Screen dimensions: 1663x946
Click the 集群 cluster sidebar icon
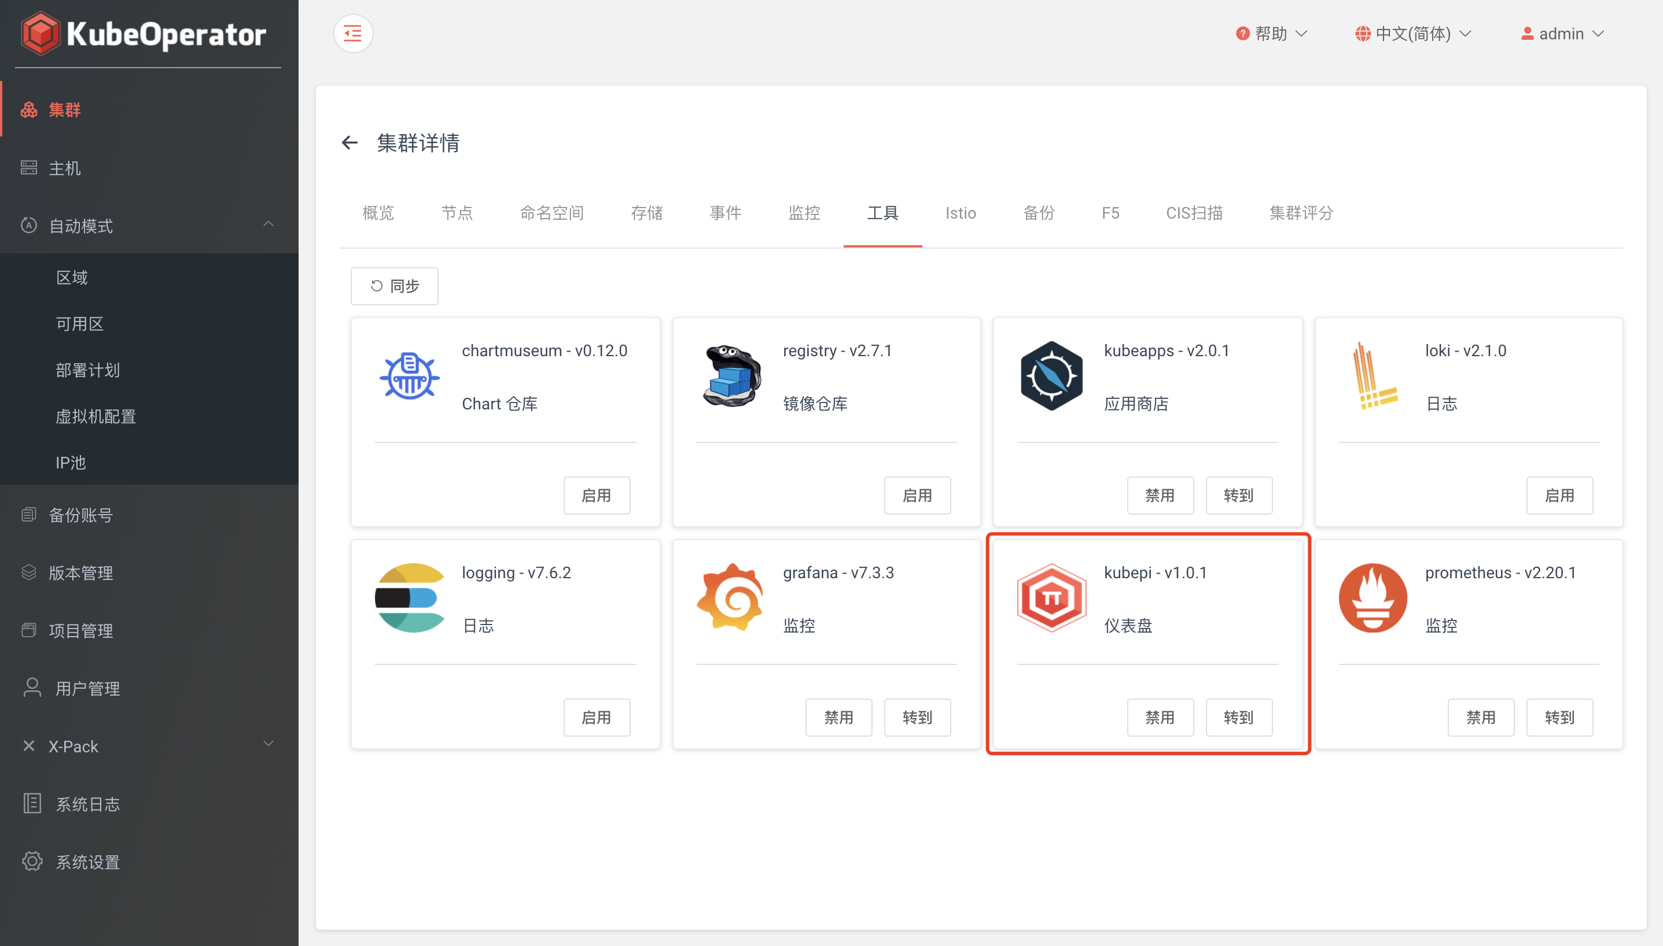(28, 110)
